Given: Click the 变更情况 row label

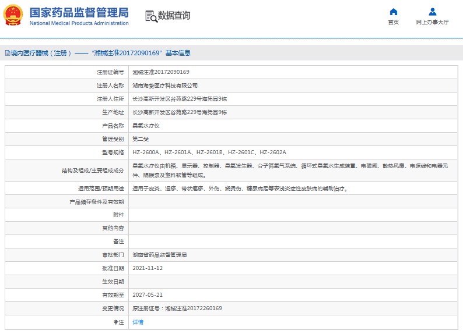Looking at the screenshot, I should [113, 308].
